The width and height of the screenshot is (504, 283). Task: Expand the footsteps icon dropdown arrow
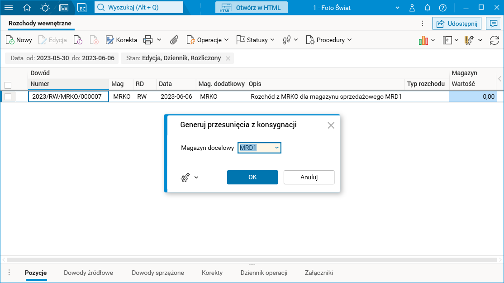[296, 40]
